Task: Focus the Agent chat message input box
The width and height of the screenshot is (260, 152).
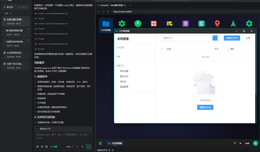Action: coord(63,137)
